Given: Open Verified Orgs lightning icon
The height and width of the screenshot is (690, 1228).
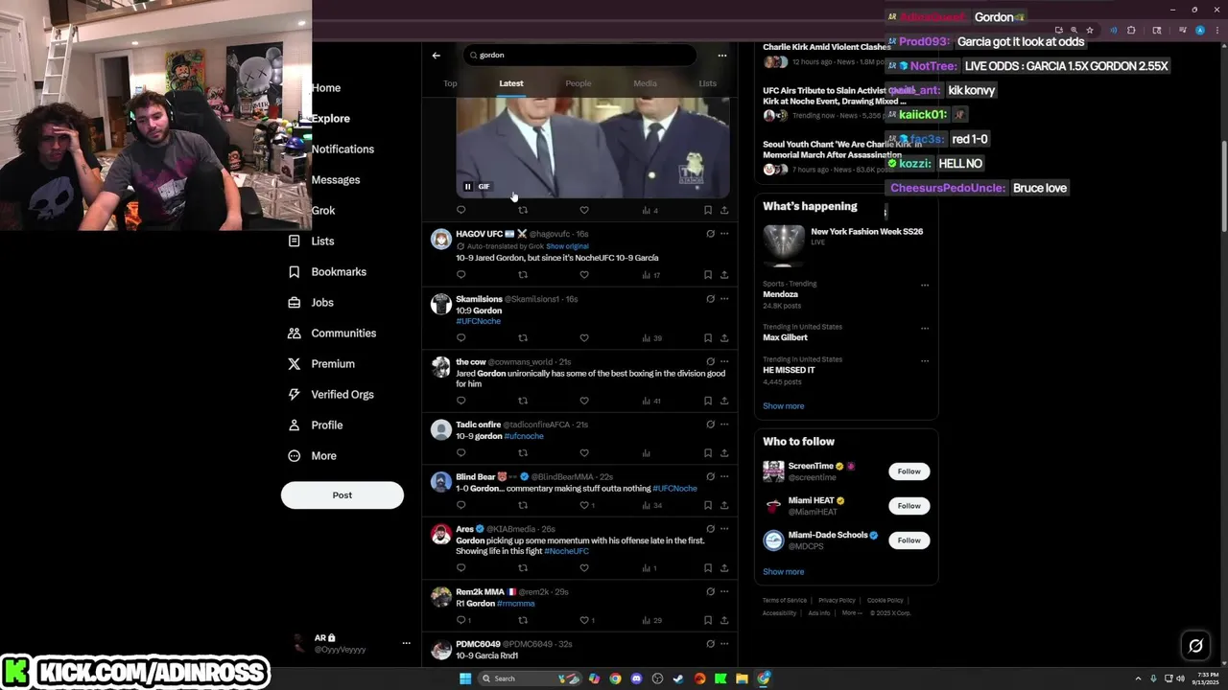Looking at the screenshot, I should 295,395.
